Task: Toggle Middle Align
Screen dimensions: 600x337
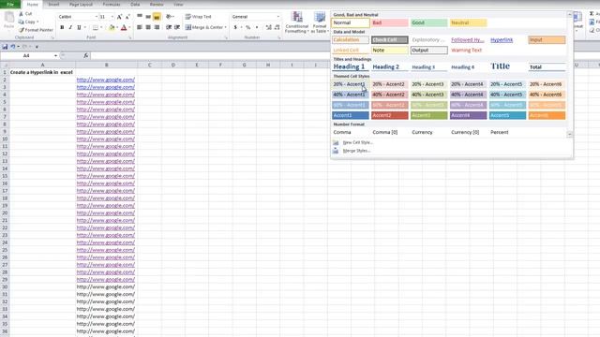Action: click(x=148, y=17)
